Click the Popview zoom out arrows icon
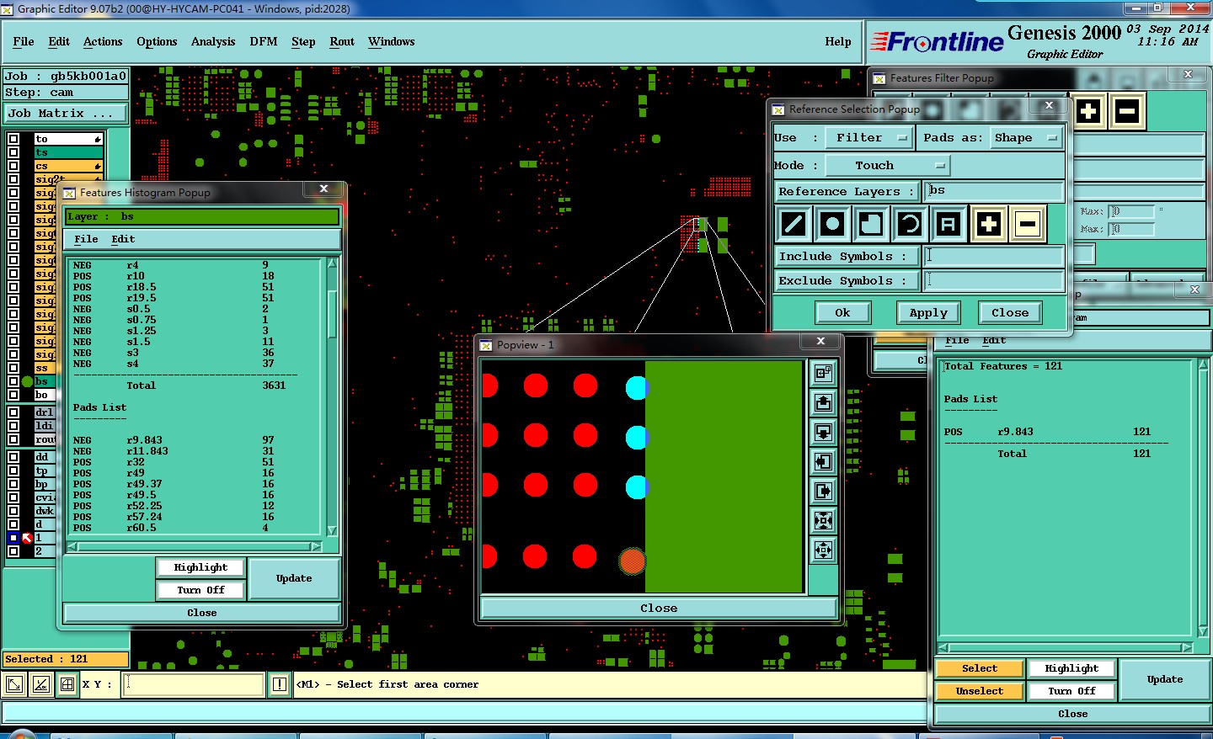The height and width of the screenshot is (739, 1213). 823,550
